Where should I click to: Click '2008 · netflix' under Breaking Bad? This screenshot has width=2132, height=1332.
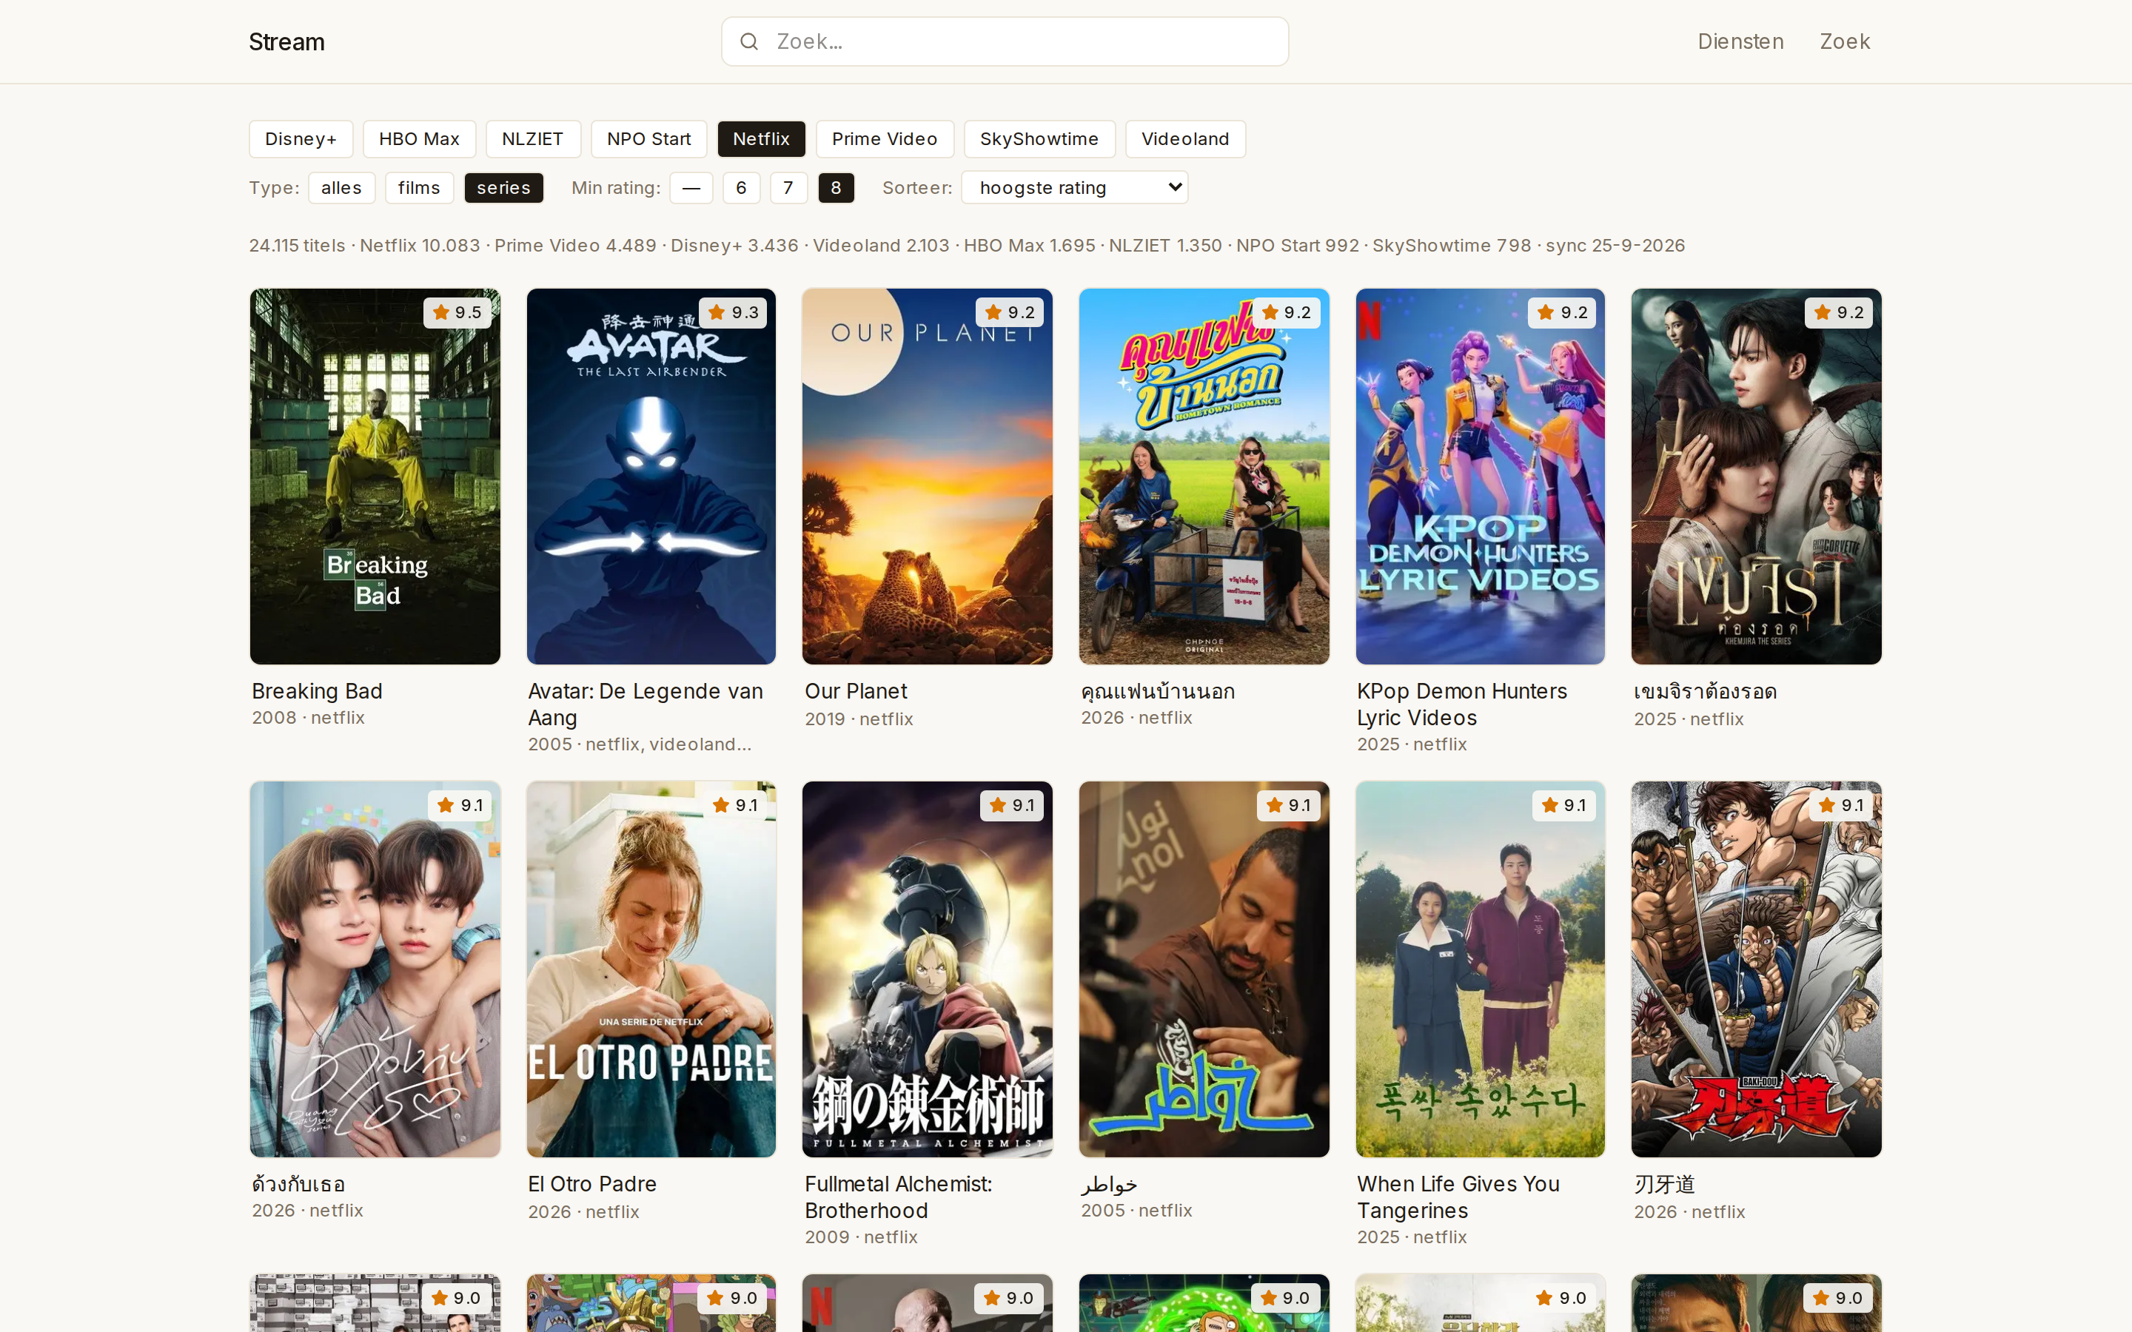click(x=309, y=718)
